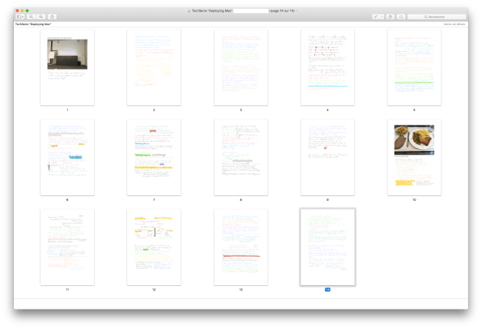Open the highlight color dropdown arrow
Screen dimensions: 482x329
(382, 17)
